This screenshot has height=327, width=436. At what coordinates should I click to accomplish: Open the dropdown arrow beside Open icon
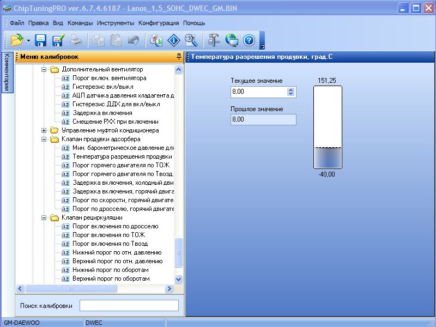[28, 40]
